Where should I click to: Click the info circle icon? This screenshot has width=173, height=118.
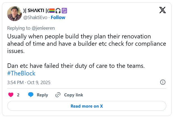point(162,82)
